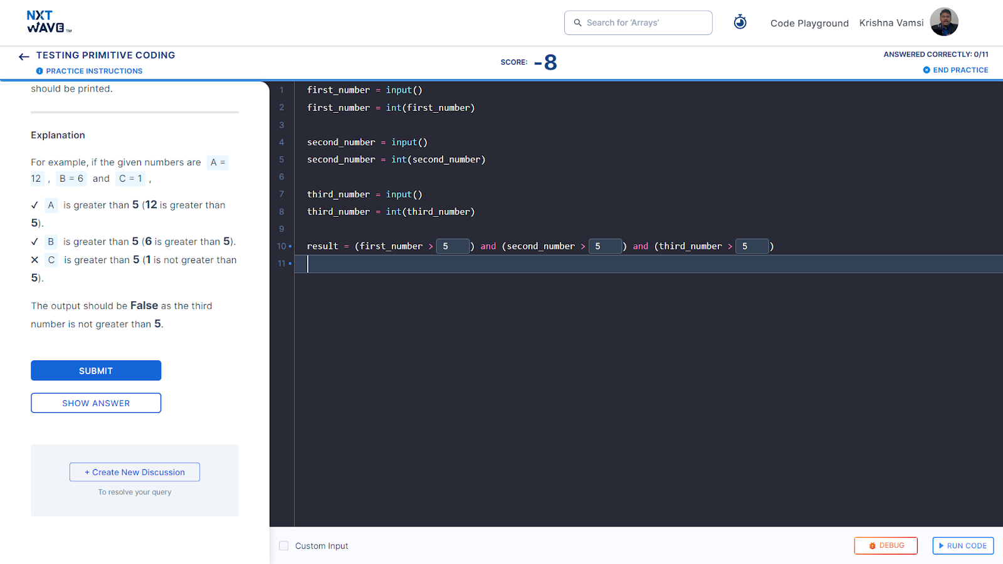
Task: Open the Practice Instructions link
Action: [x=94, y=71]
